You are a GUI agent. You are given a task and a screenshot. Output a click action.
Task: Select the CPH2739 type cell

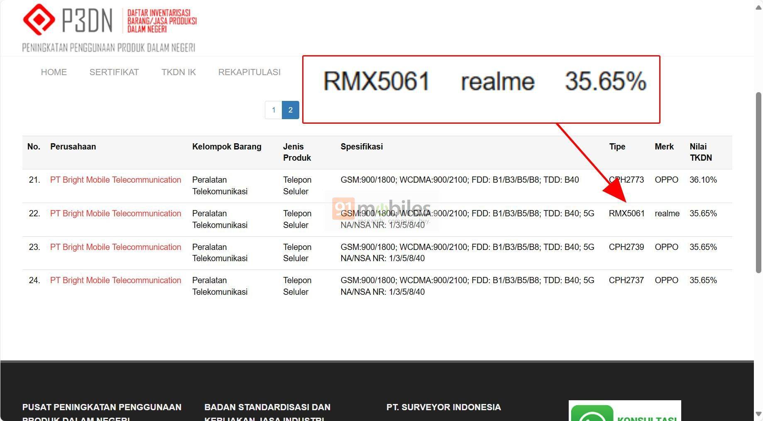626,247
